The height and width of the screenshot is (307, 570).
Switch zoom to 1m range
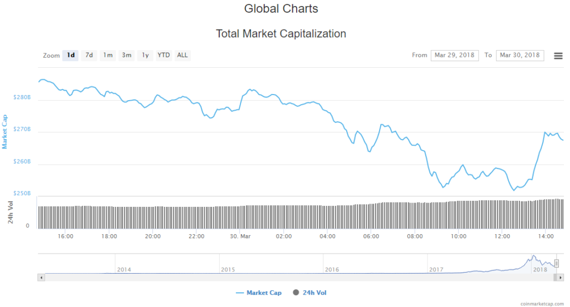(108, 55)
